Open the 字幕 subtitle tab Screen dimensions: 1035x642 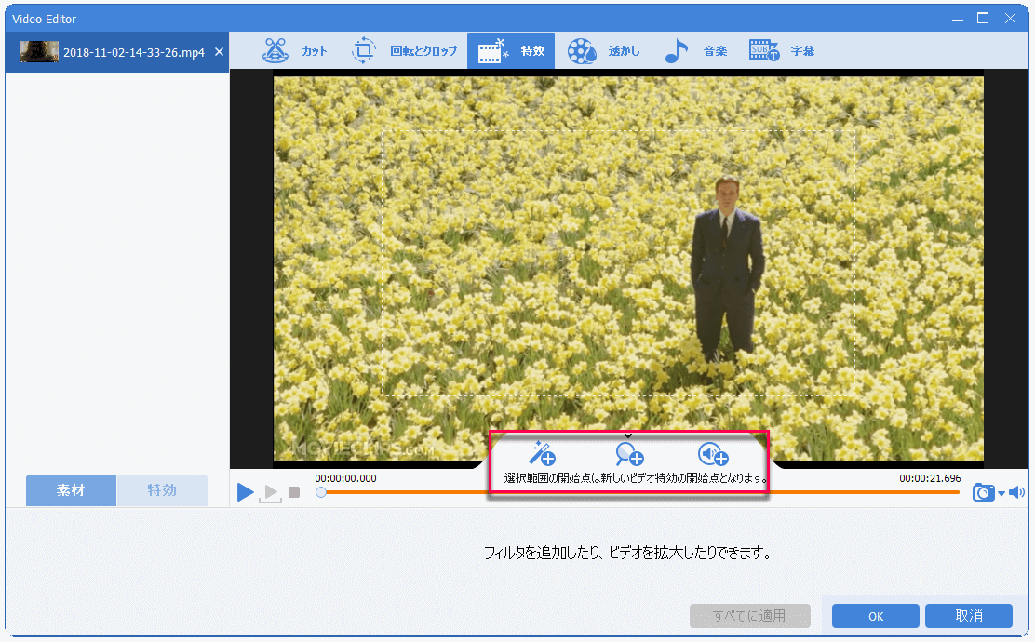point(782,51)
